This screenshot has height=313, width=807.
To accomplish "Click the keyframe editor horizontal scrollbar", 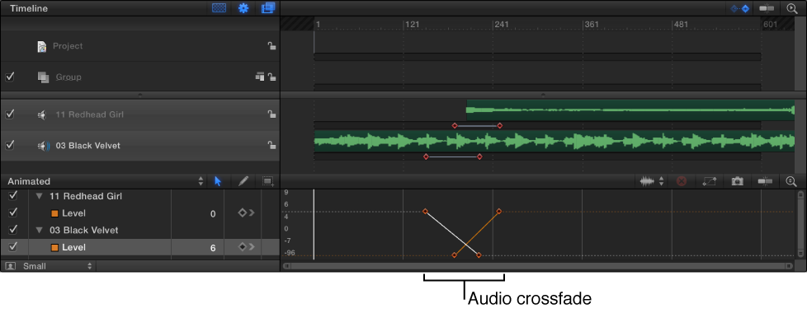I will click(538, 266).
